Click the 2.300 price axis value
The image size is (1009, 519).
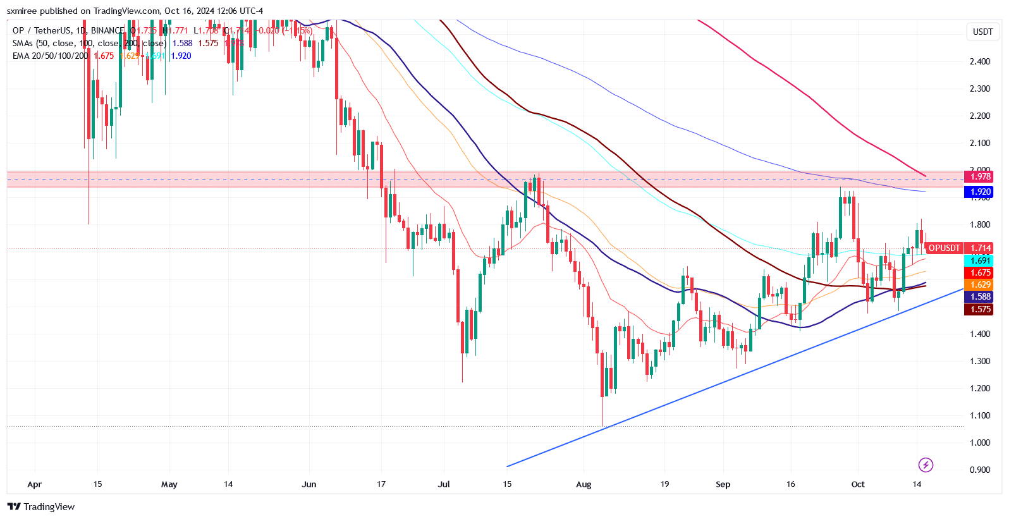(x=980, y=89)
